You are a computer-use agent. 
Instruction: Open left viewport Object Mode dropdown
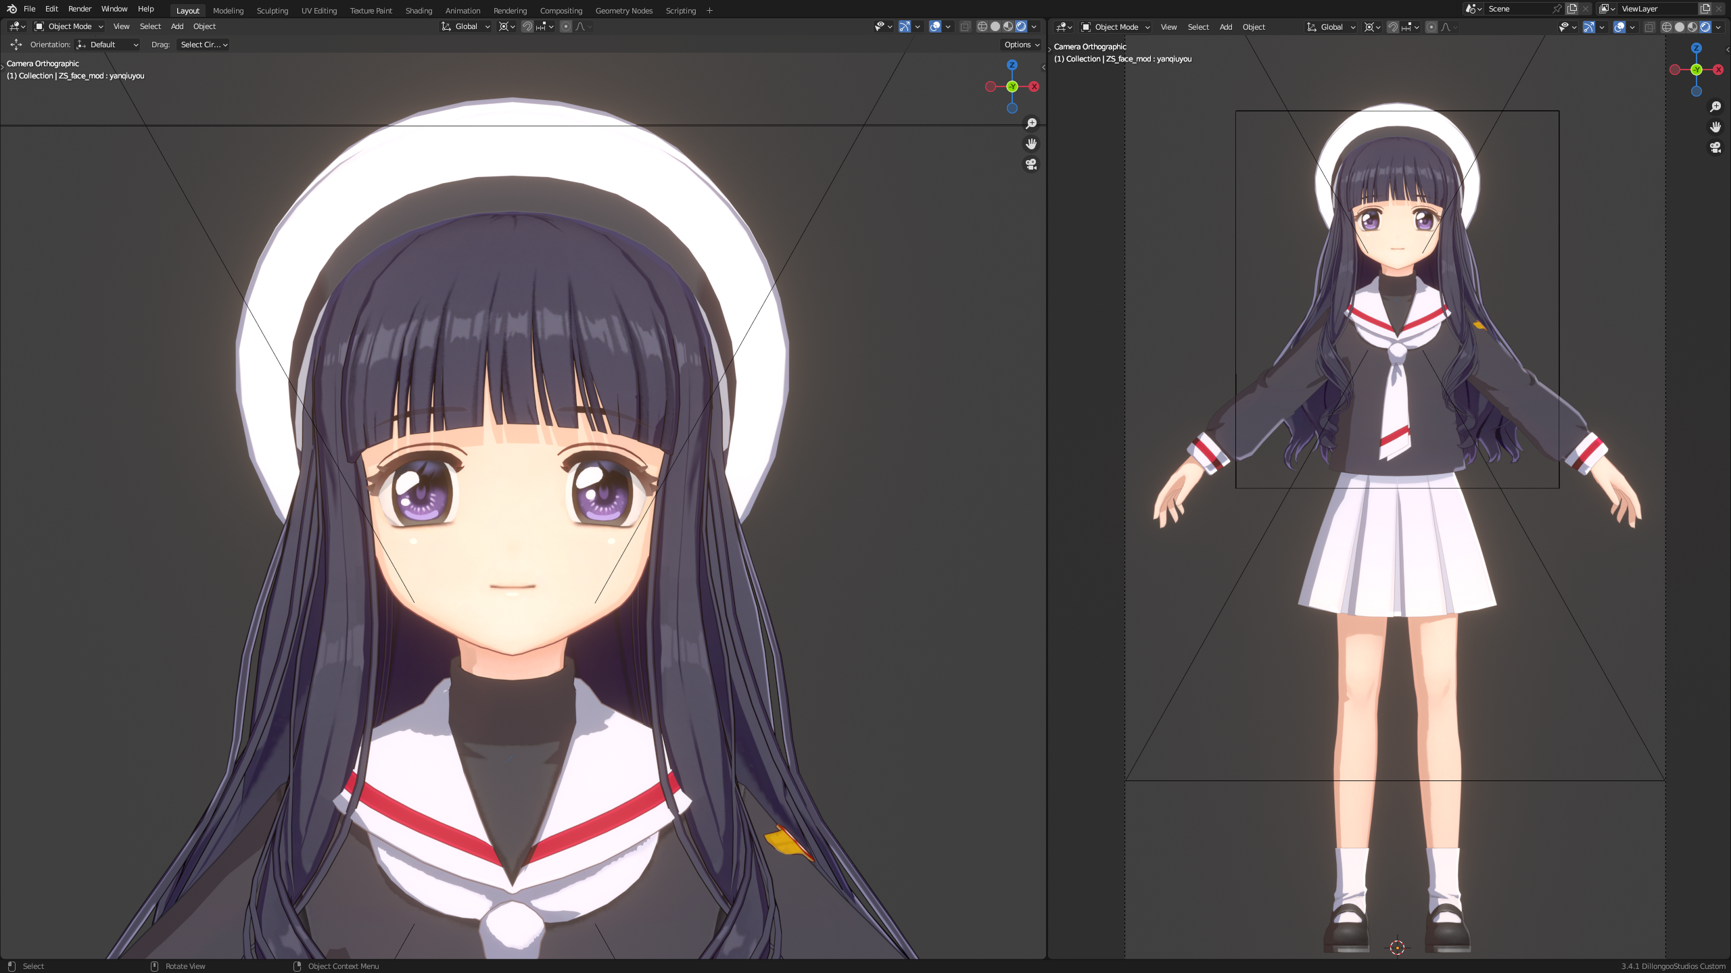tap(69, 26)
